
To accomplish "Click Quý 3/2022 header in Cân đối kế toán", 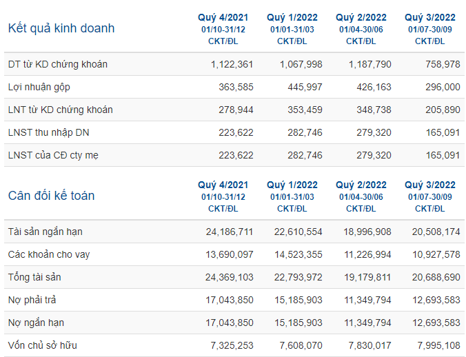I will tap(430, 185).
